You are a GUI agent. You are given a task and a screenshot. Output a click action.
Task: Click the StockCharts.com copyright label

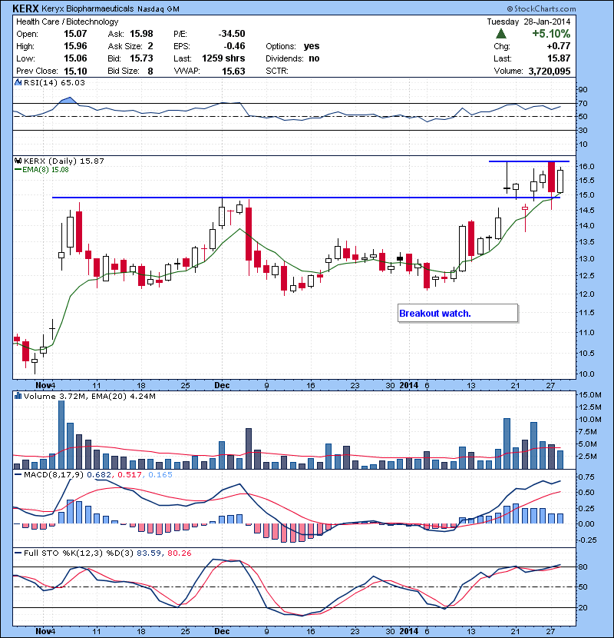click(541, 8)
